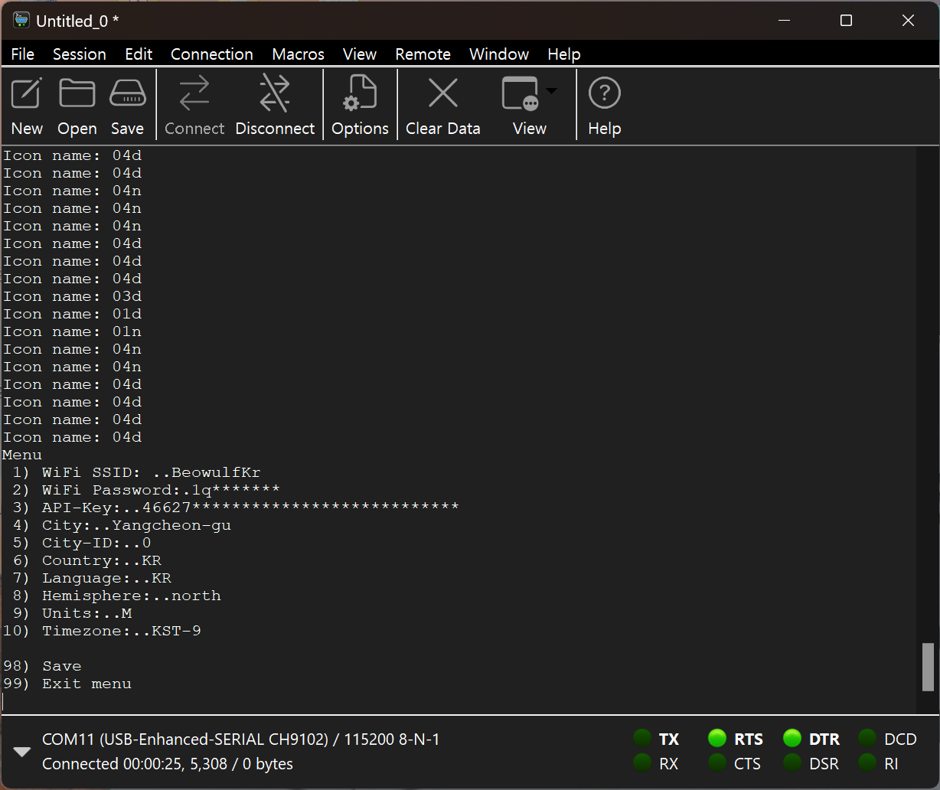
Task: Open the Connection menu
Action: click(x=212, y=54)
